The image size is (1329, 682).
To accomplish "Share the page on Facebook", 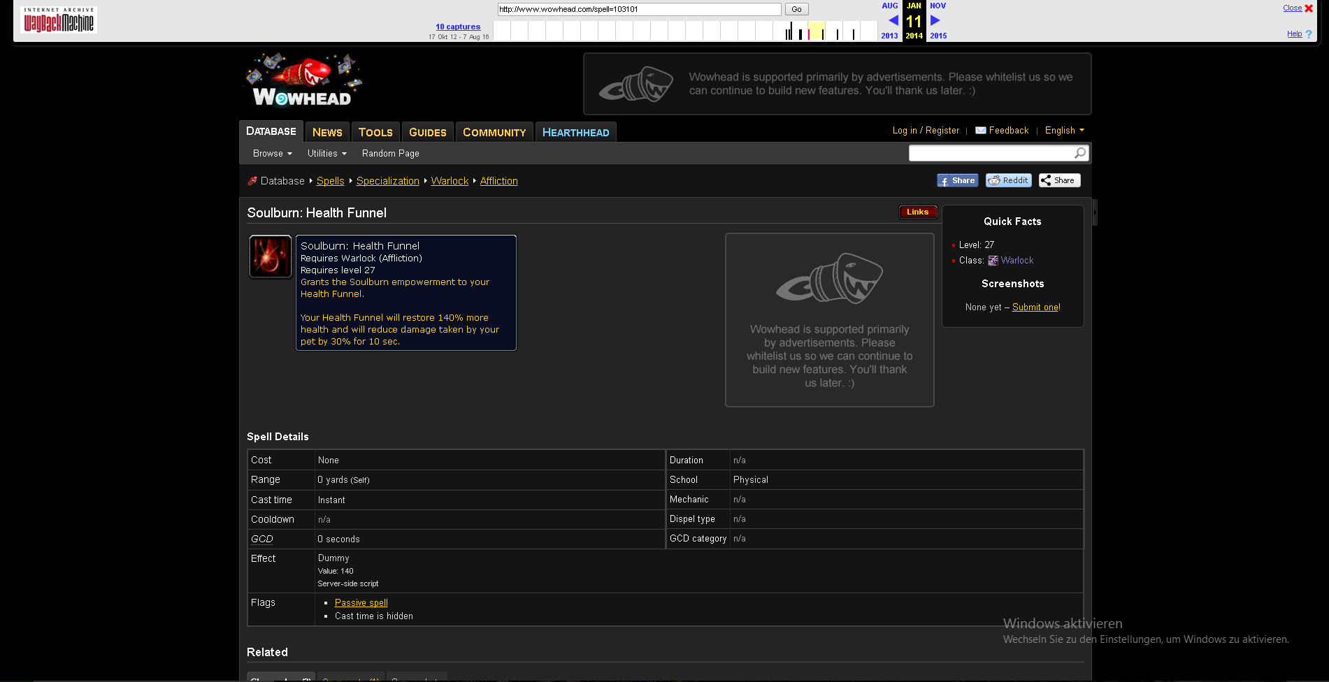I will pos(958,180).
